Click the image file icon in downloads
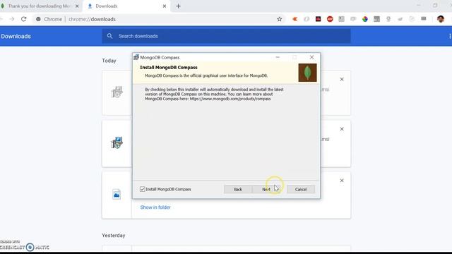452x254 pixels. pos(117,195)
